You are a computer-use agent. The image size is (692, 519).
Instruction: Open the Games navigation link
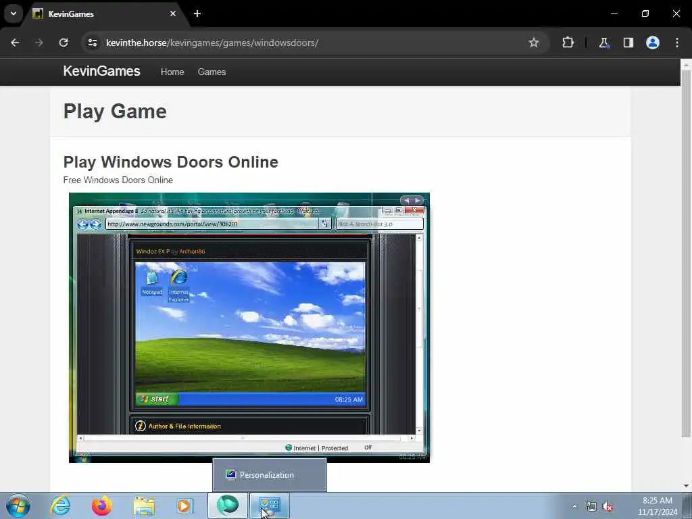(x=212, y=72)
